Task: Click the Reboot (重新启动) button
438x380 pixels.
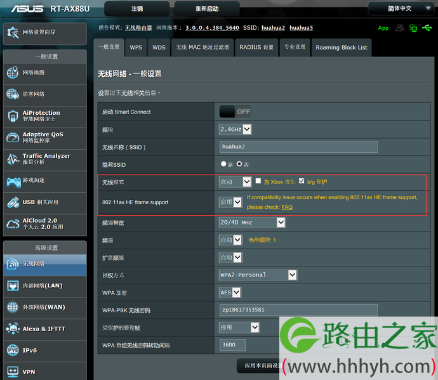Action: (207, 9)
